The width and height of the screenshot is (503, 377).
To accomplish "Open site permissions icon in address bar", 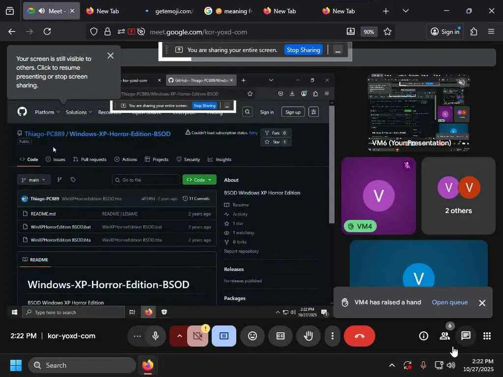I will tap(121, 32).
